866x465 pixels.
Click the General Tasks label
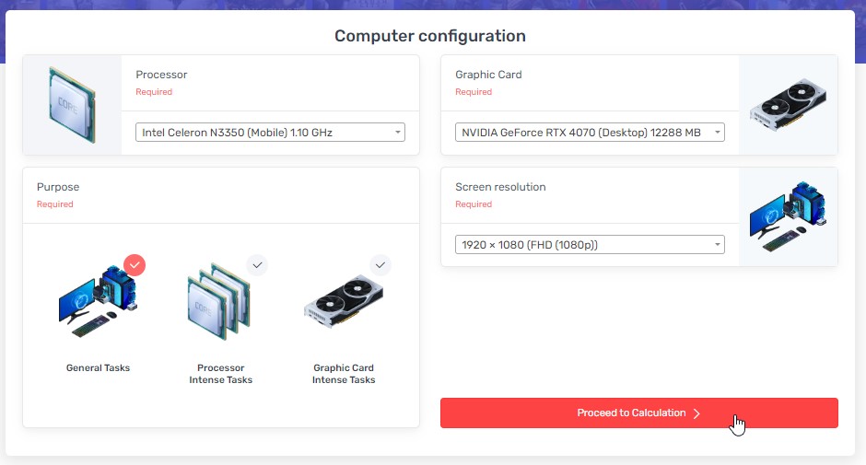tap(99, 368)
